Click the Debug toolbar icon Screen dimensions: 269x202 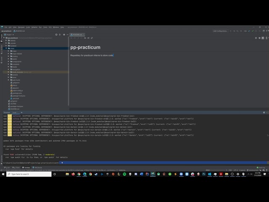(234, 31)
